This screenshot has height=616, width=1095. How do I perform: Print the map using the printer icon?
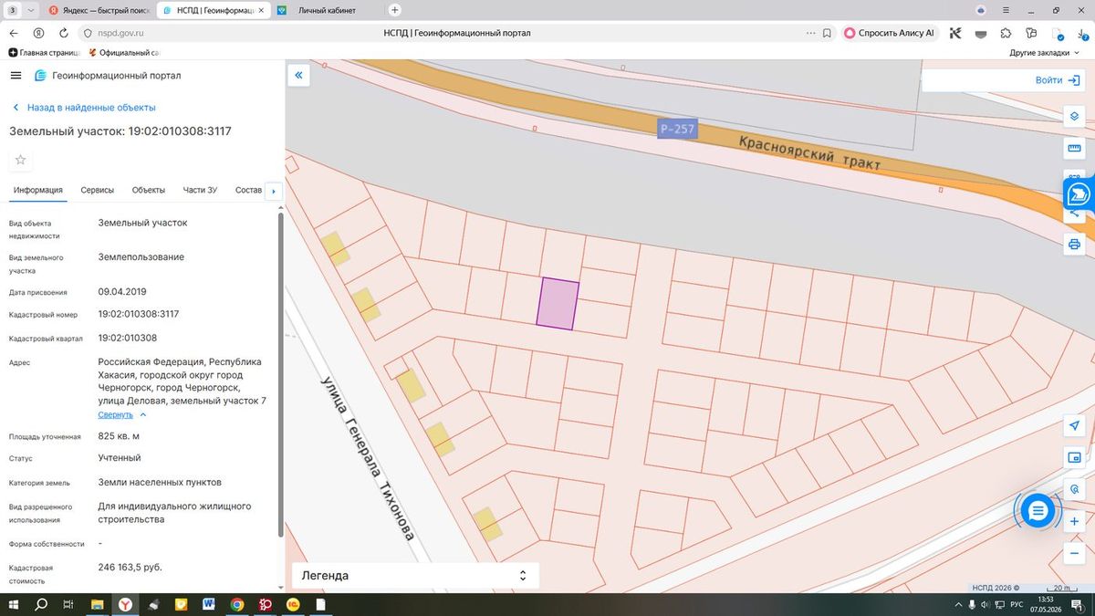point(1074,244)
